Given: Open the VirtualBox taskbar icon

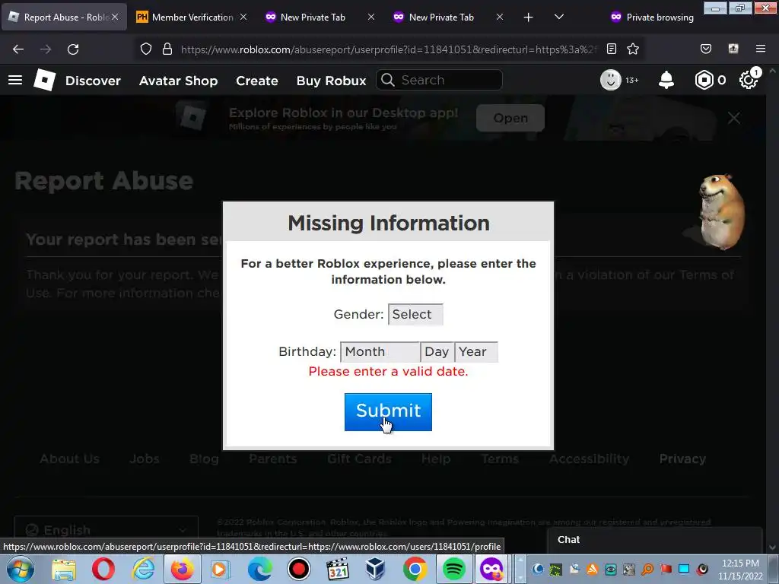Looking at the screenshot, I should [376, 569].
